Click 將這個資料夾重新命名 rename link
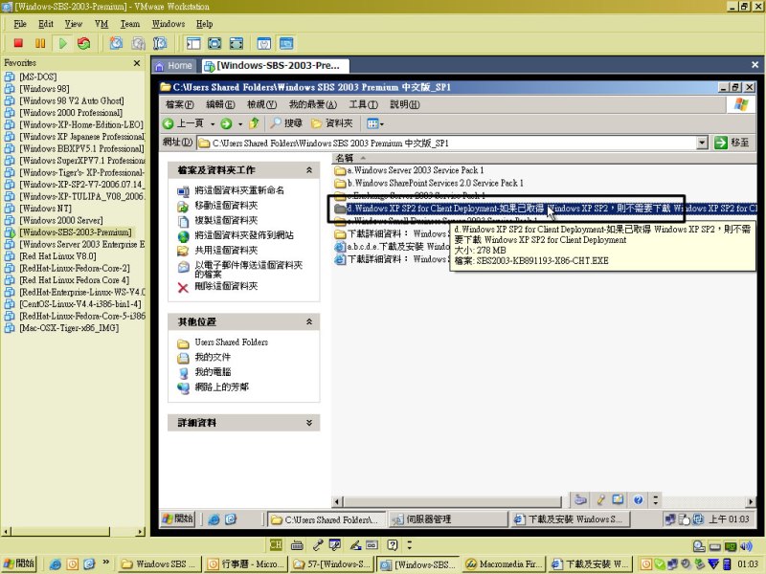Screen dimensions: 766x574 coord(239,190)
